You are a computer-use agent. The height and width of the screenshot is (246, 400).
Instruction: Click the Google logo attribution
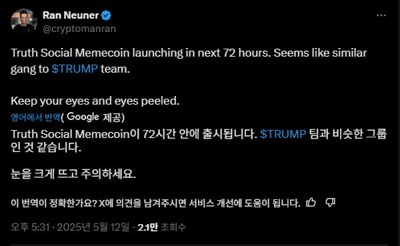pos(83,117)
